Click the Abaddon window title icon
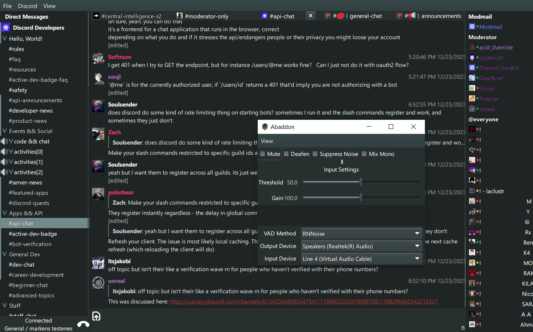533x332 pixels. (265, 127)
